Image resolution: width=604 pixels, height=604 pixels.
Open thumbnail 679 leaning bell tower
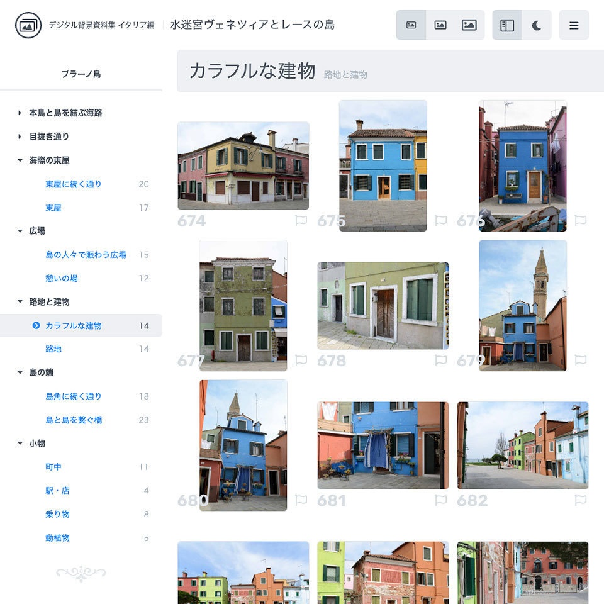pyautogui.click(x=523, y=306)
